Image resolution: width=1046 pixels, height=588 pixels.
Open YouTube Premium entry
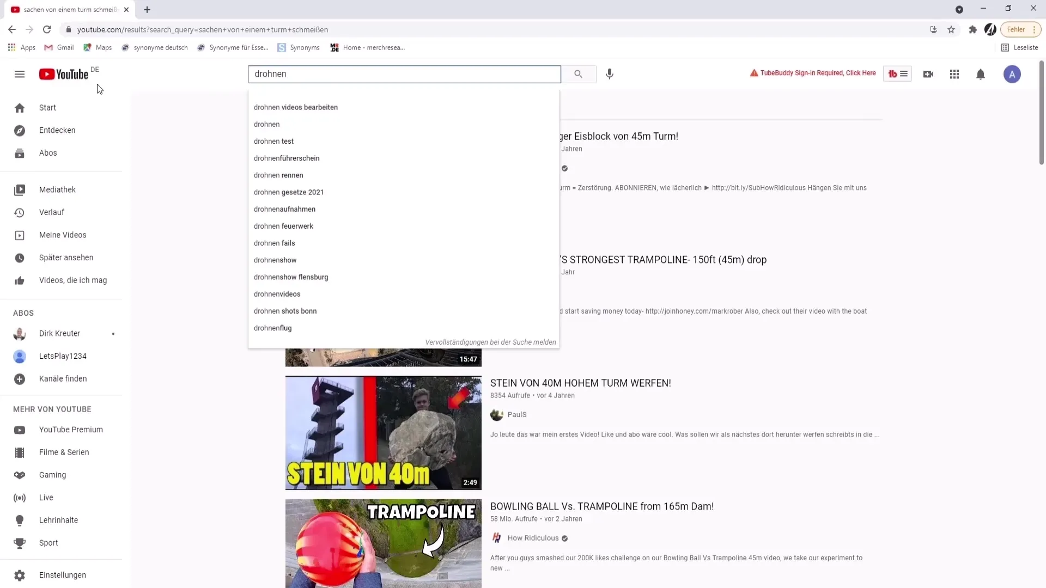click(x=61, y=430)
